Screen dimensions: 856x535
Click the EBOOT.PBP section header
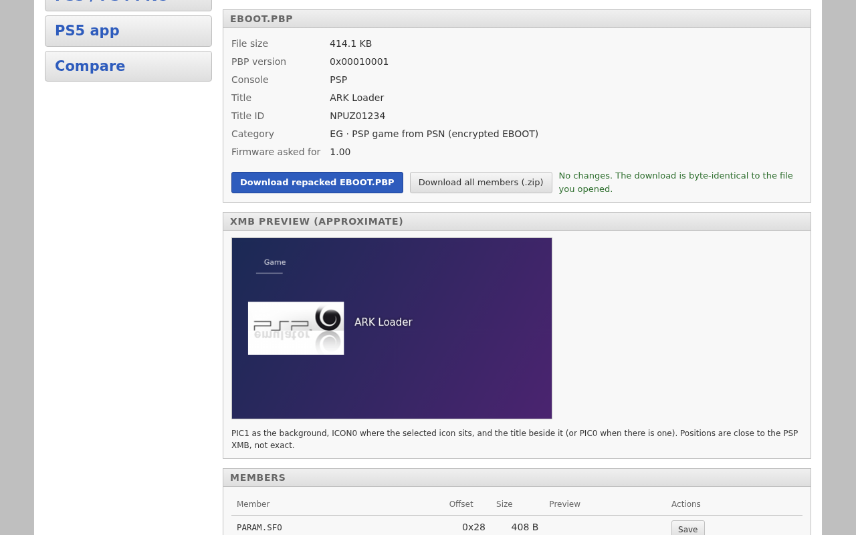coord(517,19)
